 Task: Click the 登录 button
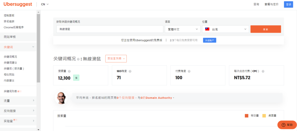(289, 4)
